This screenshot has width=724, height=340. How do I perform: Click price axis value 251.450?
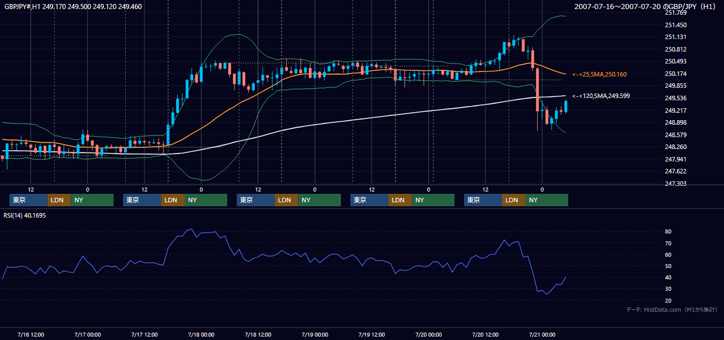point(675,25)
